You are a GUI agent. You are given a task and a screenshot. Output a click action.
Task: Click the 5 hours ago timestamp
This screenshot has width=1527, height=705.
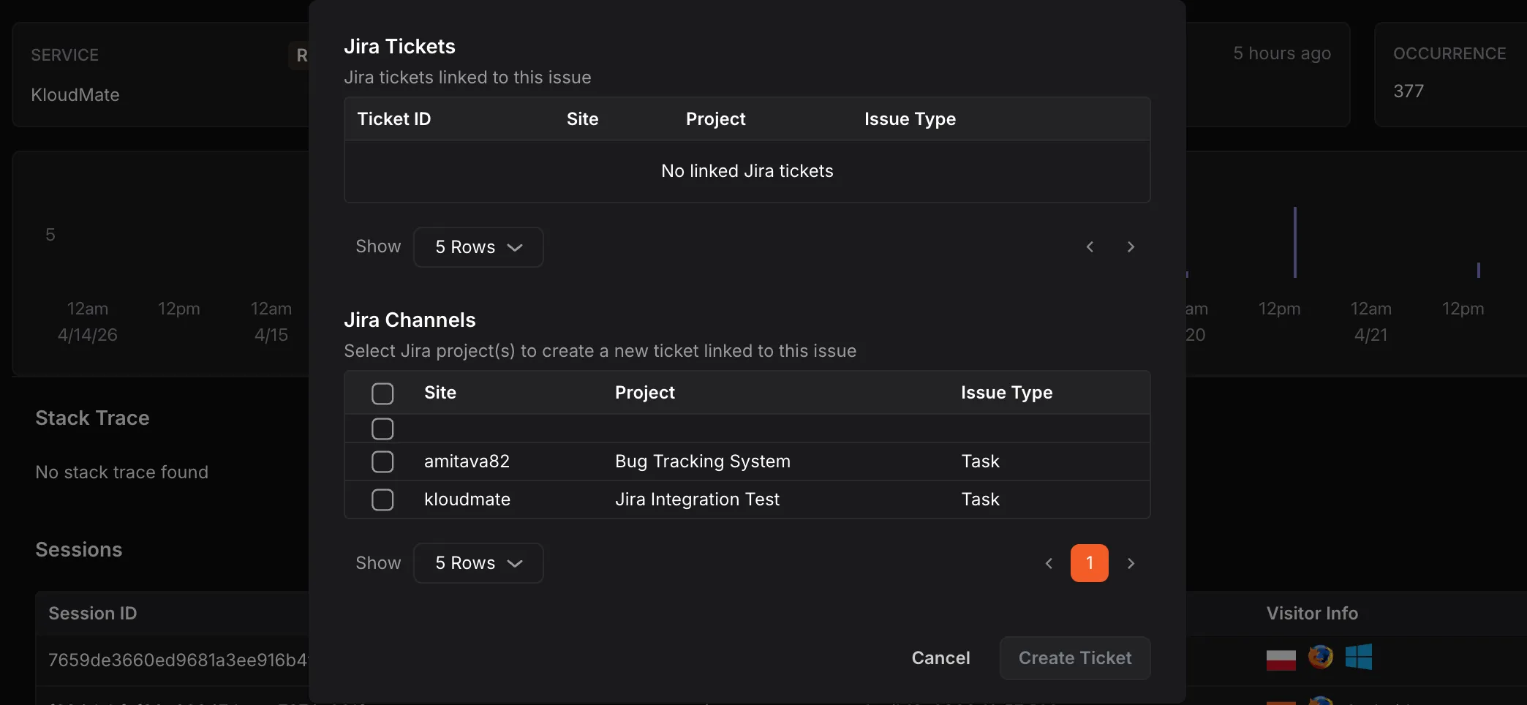(x=1282, y=53)
